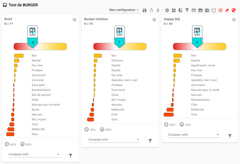Expand Compare with dropdown in Happy Déj card
The width and height of the screenshot is (240, 164).
[x=193, y=135]
